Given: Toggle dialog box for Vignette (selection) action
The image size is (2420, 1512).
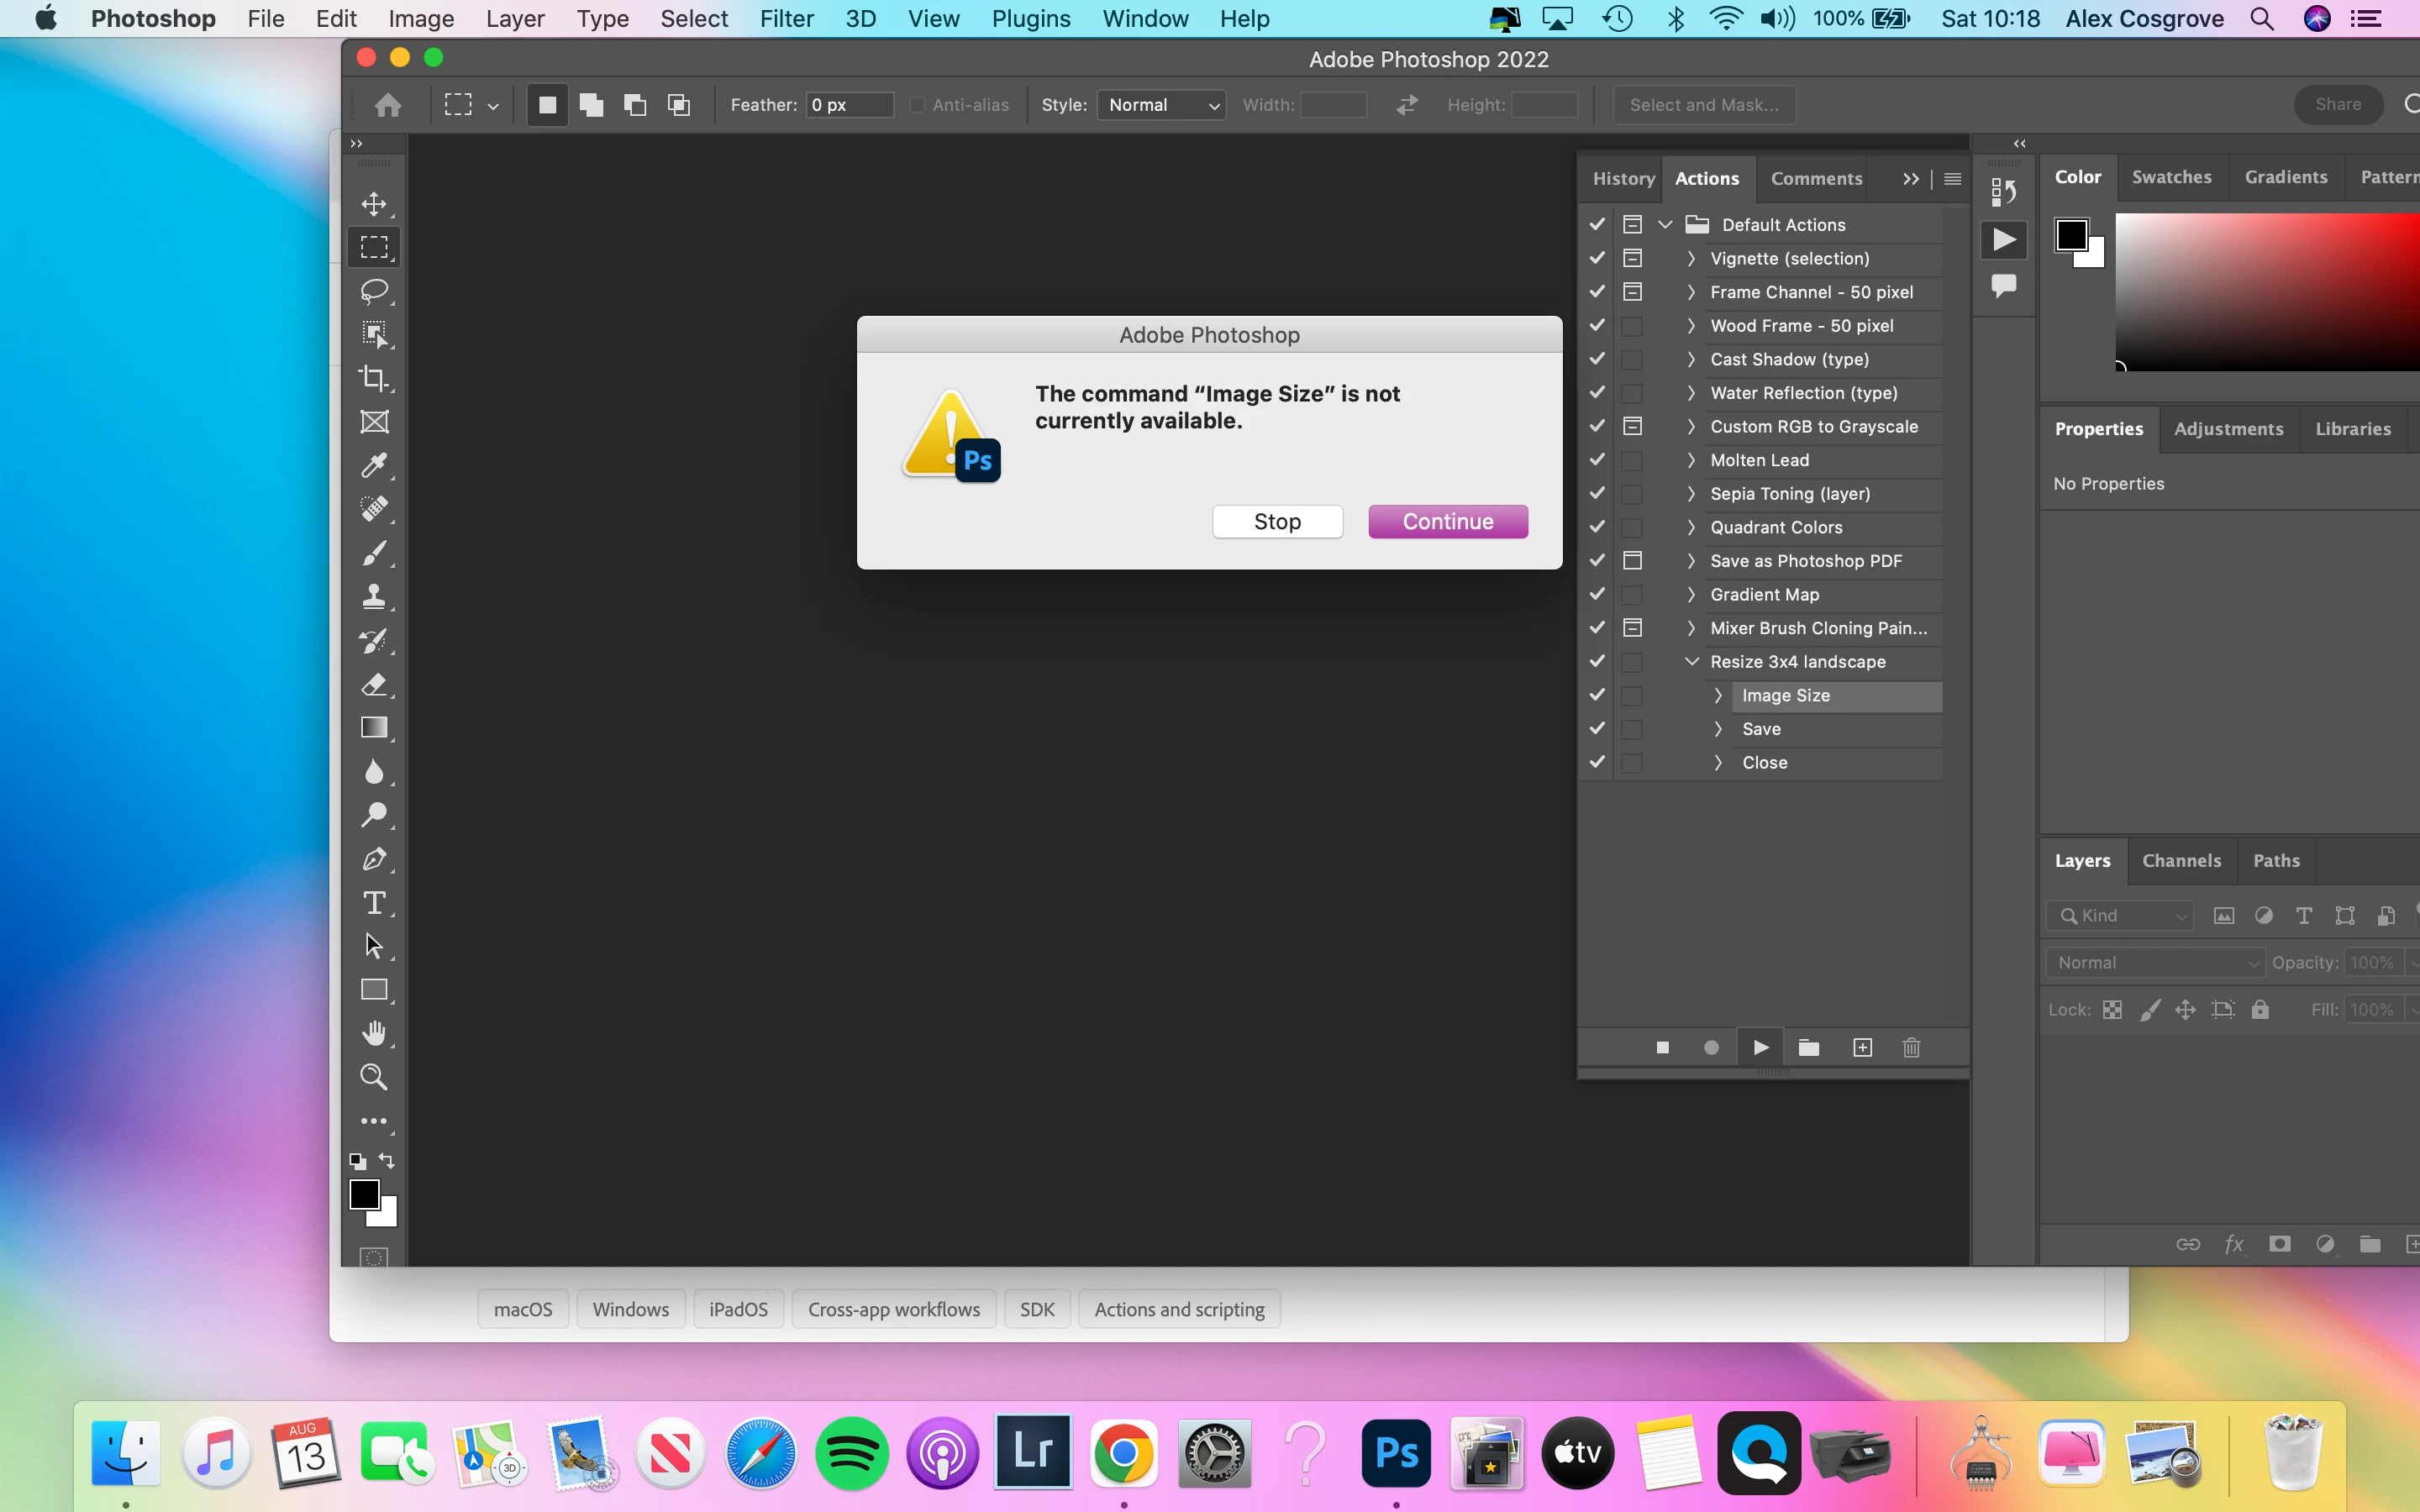Looking at the screenshot, I should pos(1632,258).
